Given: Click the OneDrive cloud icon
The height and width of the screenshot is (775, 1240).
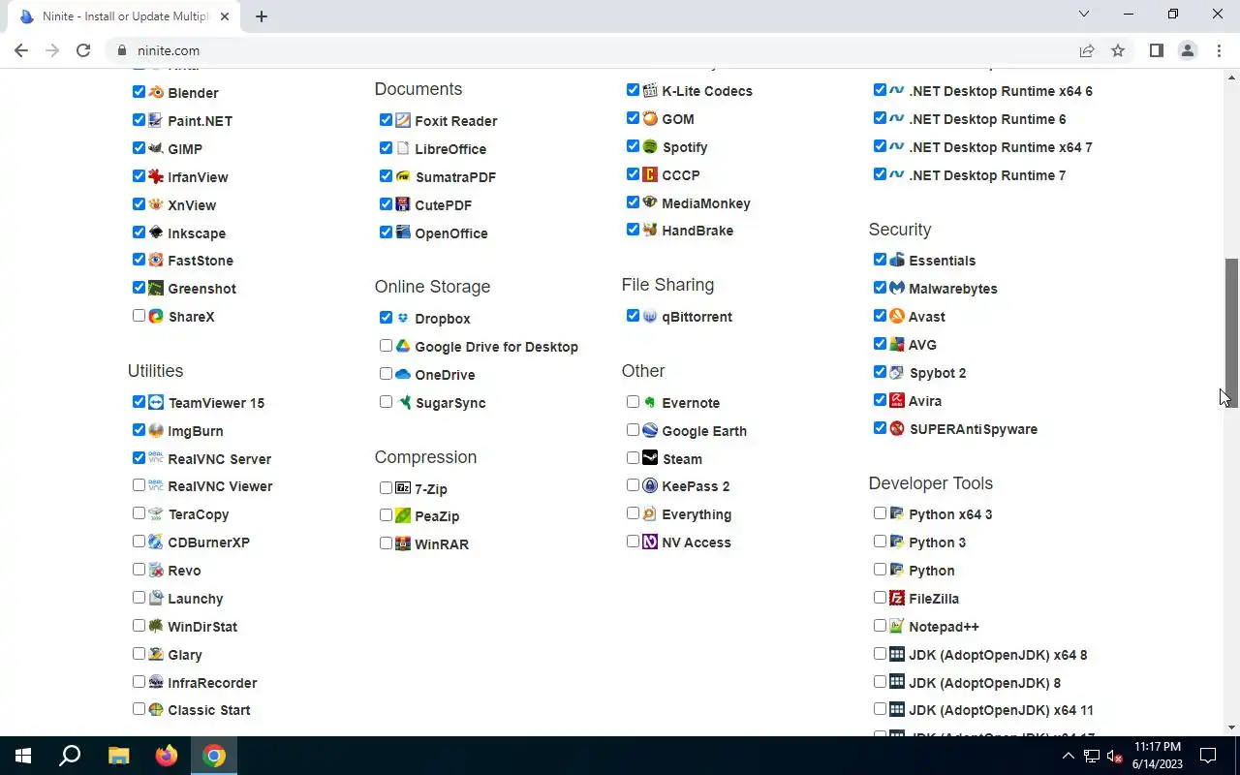Looking at the screenshot, I should click(x=403, y=374).
